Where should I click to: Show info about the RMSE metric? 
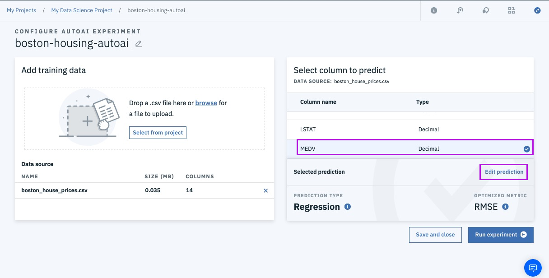[505, 207]
